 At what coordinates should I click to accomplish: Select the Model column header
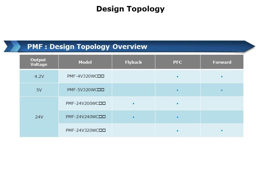[85, 62]
